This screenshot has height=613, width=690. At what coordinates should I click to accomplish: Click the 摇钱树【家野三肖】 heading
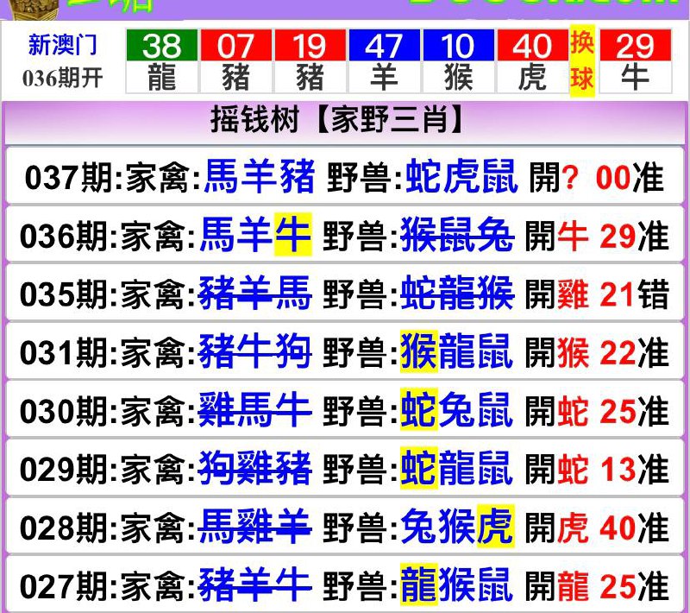pyautogui.click(x=337, y=120)
